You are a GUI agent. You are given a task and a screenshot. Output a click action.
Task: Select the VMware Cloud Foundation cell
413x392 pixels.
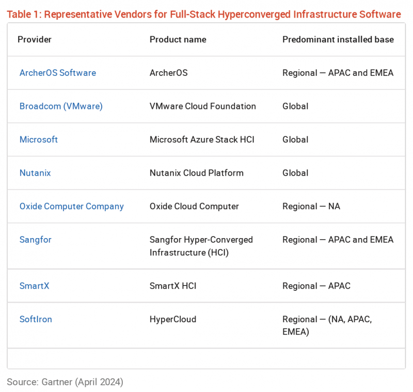coord(202,106)
